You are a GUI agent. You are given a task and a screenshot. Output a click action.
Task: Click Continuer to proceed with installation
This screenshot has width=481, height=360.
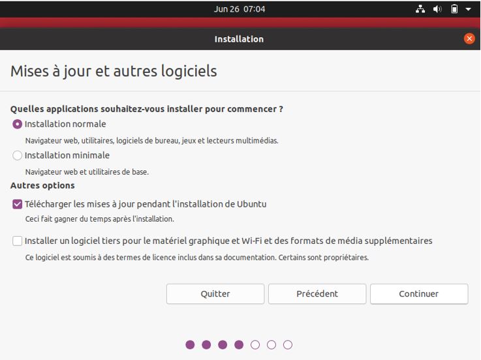[419, 294]
